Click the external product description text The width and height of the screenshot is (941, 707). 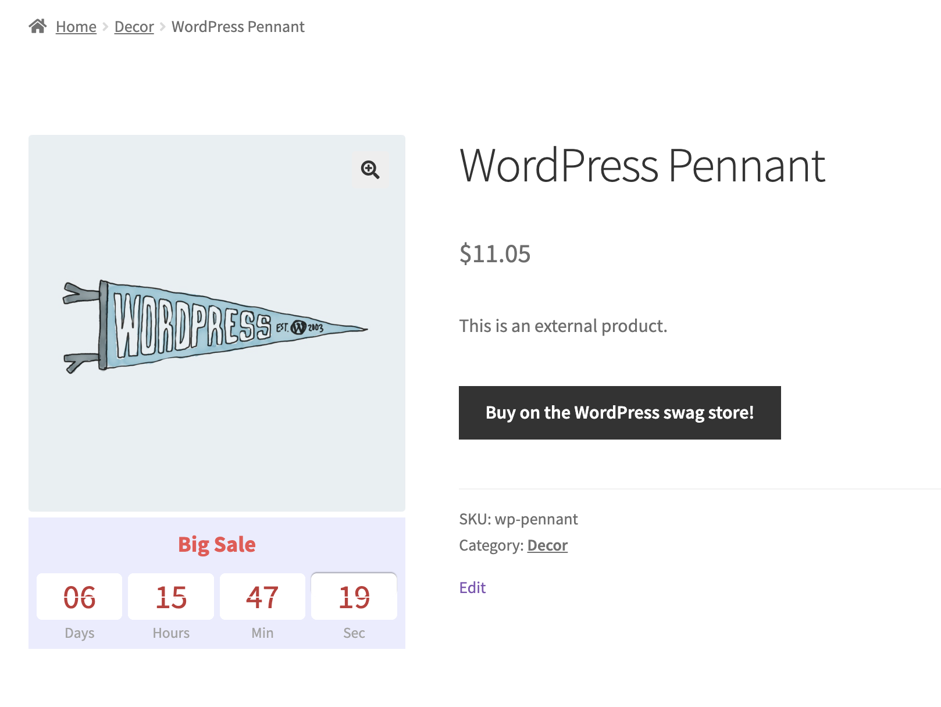pos(563,326)
